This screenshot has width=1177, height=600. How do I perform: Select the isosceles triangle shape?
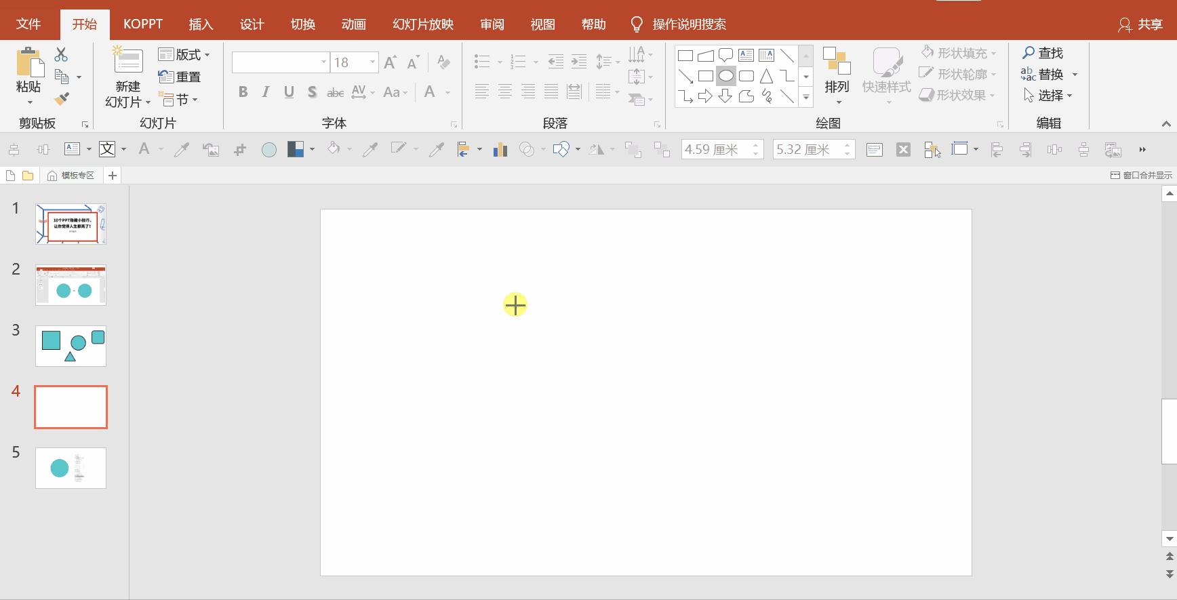(x=766, y=76)
